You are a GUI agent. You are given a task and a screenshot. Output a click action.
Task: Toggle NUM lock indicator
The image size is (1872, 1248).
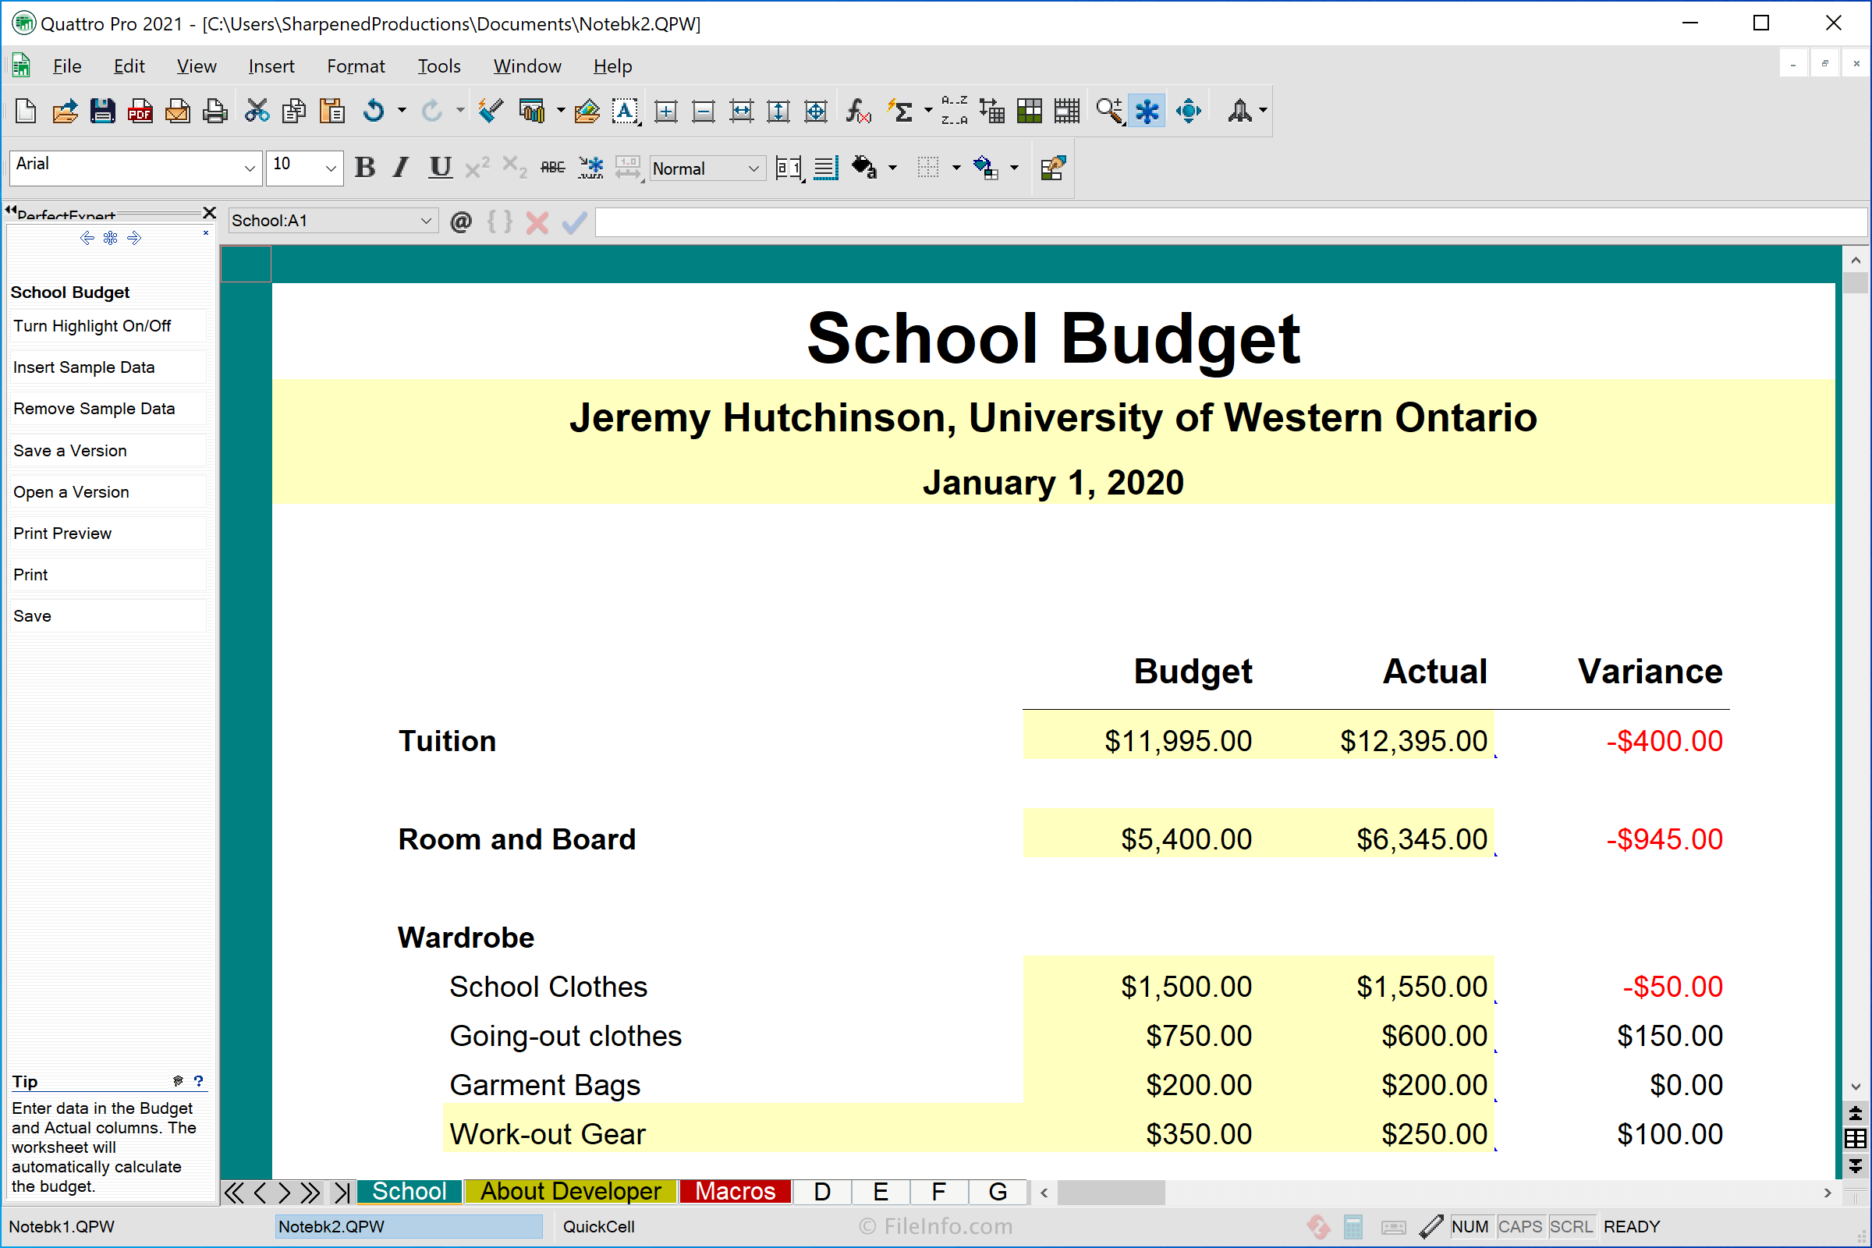click(1470, 1226)
